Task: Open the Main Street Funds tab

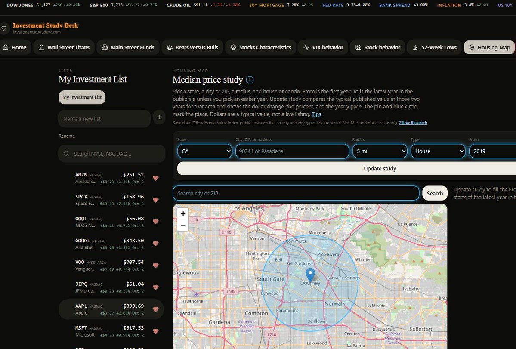Action: tap(128, 47)
